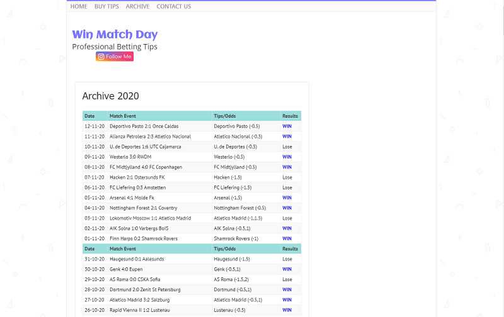Image resolution: width=504 pixels, height=317 pixels.
Task: Go to BUY TIPS page
Action: click(x=106, y=6)
